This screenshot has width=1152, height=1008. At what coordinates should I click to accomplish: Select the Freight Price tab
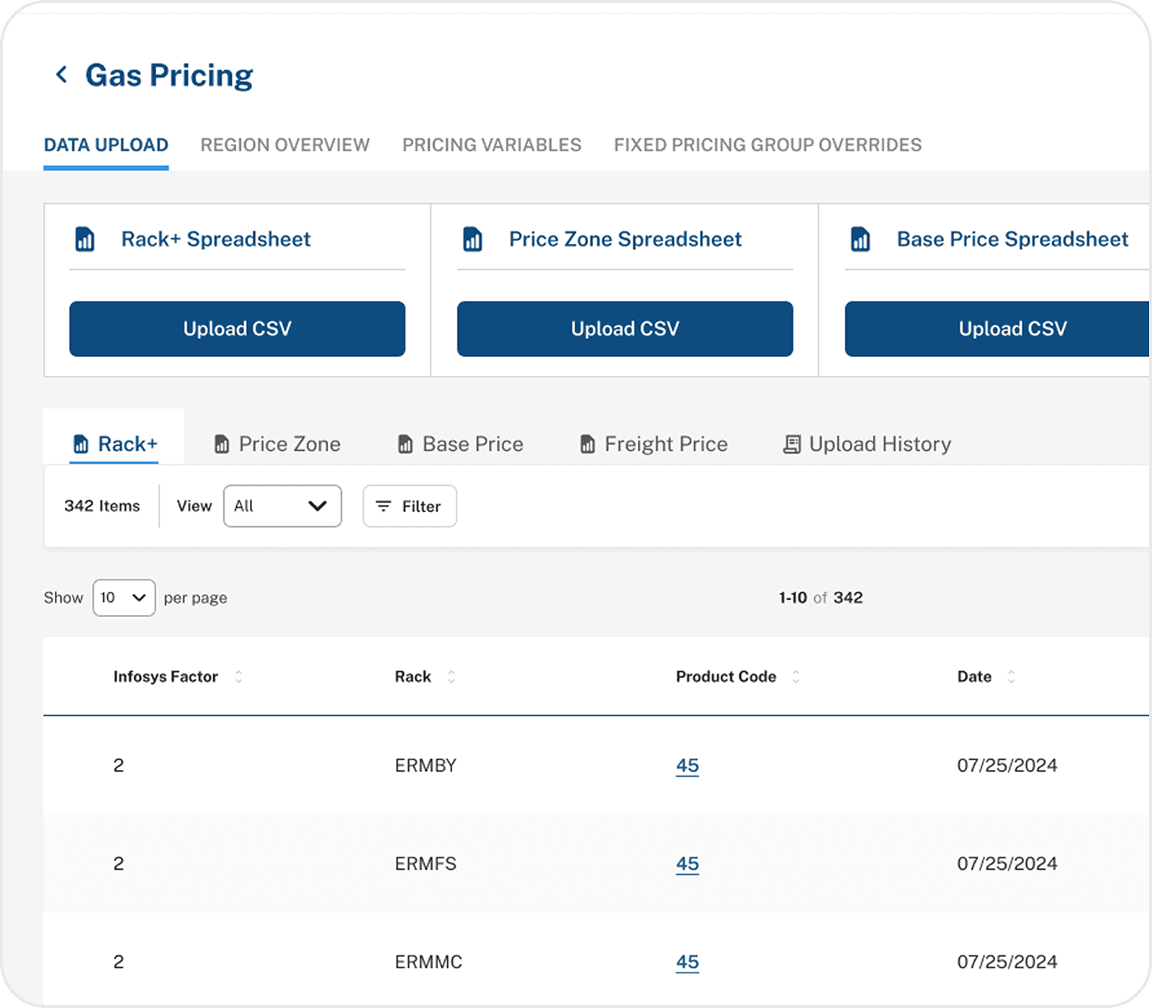654,444
